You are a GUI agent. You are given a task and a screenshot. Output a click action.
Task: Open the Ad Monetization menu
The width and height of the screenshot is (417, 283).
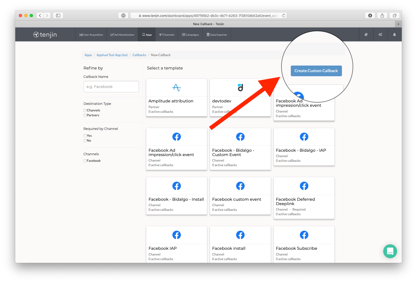coord(122,35)
